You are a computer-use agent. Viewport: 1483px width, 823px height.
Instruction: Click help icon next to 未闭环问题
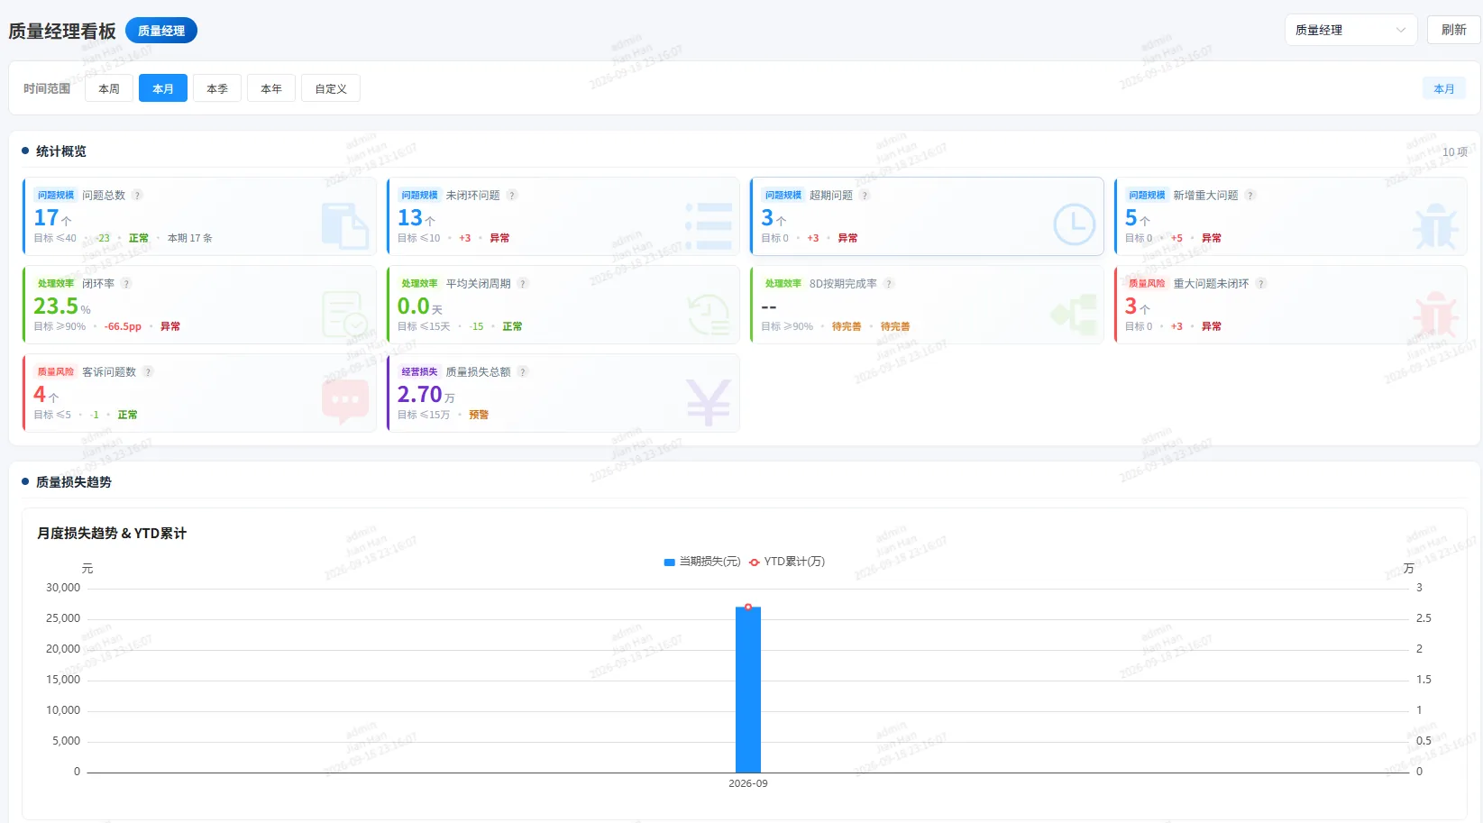point(512,196)
